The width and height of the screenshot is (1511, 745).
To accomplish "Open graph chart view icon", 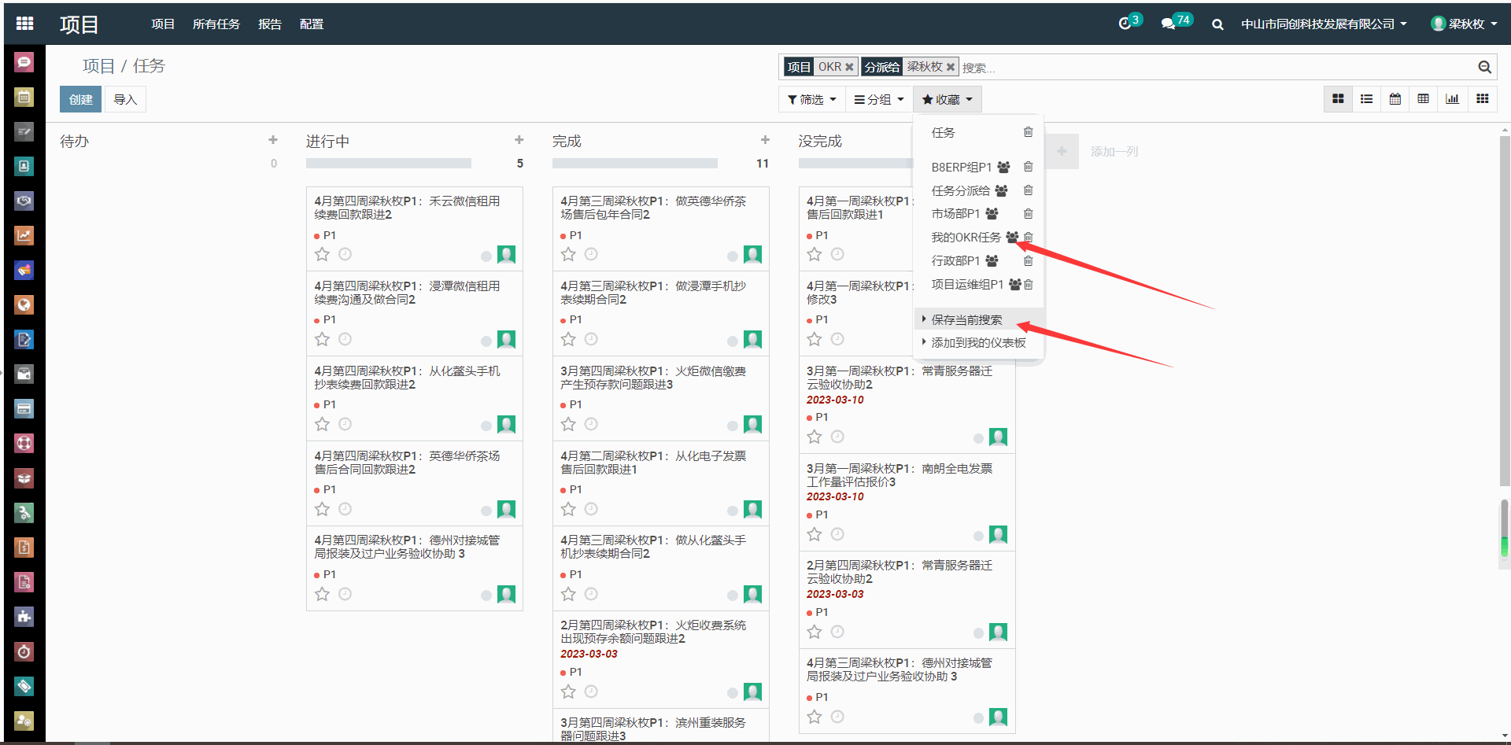I will click(x=1452, y=99).
